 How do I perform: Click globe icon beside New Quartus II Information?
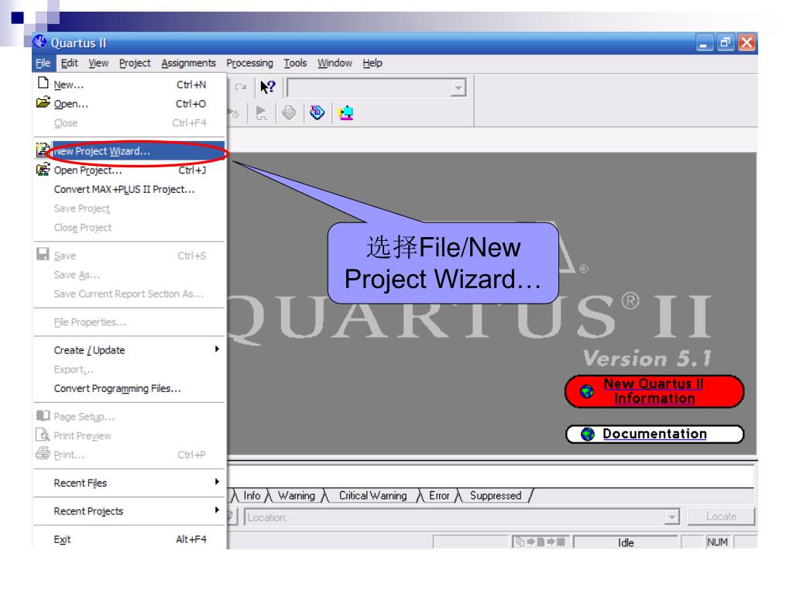click(x=587, y=391)
